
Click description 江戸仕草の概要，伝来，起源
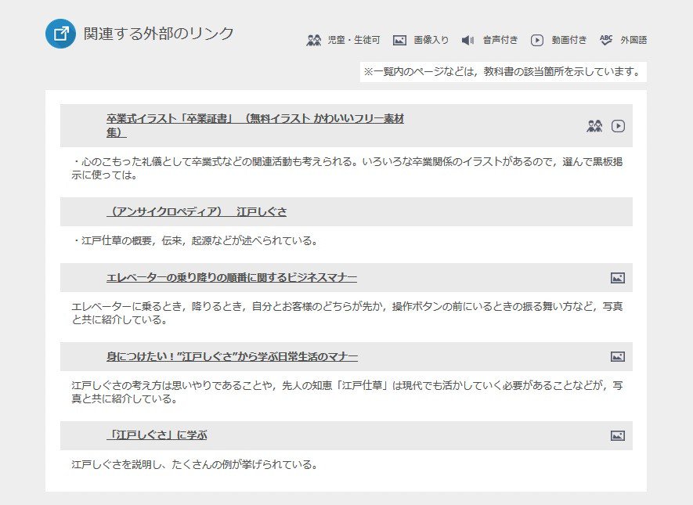click(194, 241)
